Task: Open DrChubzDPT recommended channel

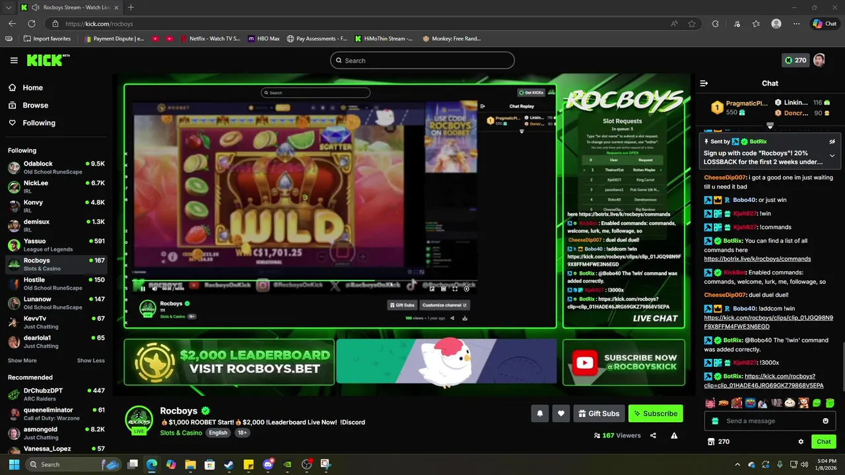Action: (x=56, y=395)
